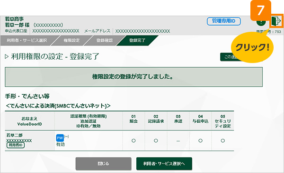Click the 閉じる button

103,164
